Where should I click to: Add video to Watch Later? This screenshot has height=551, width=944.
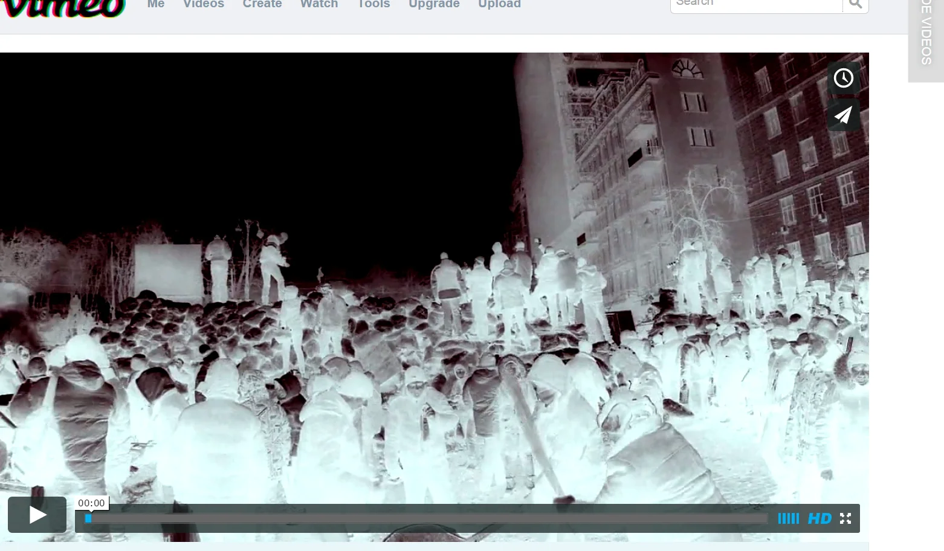point(844,78)
